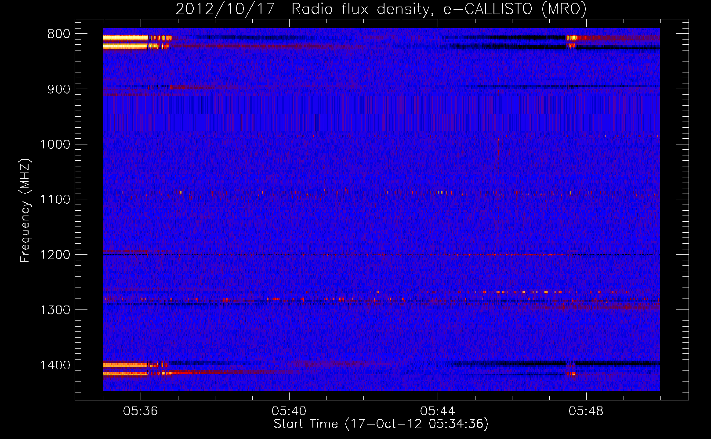Click the 800 frequency axis label
The image size is (711, 439).
[59, 34]
